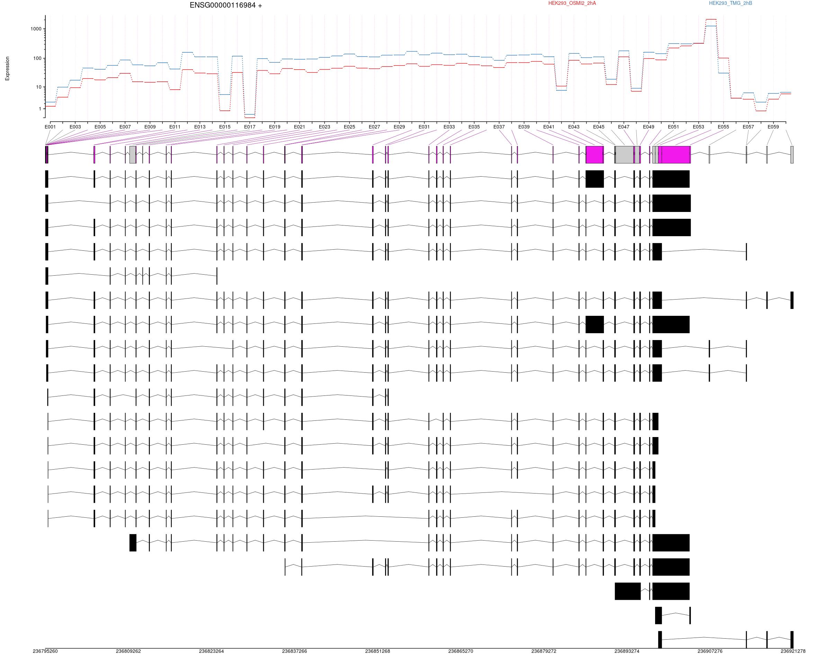Click exon label E019
Screen dimensions: 831x658
[275, 127]
